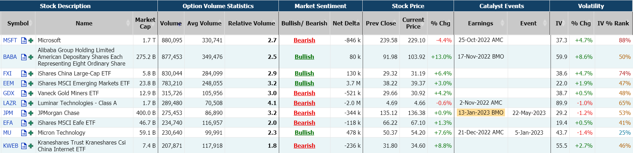The image size is (633, 153).
Task: Click the sort arrows in the Symbol header
Action: 31,23
